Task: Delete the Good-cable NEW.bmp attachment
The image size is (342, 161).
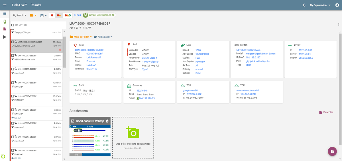Action: 107,121
